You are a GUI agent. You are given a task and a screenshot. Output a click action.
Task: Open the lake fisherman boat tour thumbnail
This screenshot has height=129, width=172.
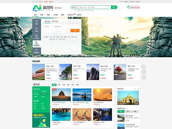pos(82,95)
